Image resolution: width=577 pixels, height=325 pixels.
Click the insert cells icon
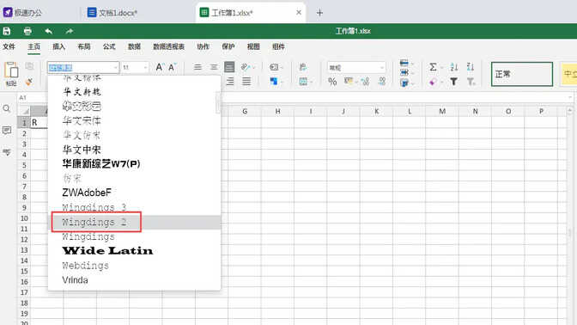coord(404,64)
